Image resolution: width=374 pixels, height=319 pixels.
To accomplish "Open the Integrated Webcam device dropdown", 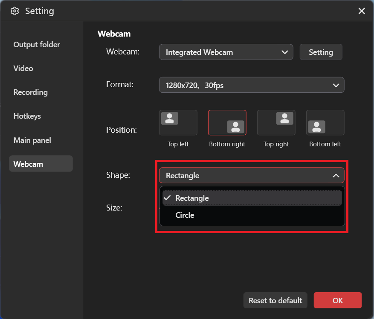I will click(226, 52).
